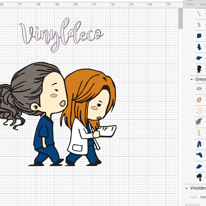This screenshot has height=206, width=206.
Task: Select the black silhouette layer above Greys group
Action: tap(199, 69)
